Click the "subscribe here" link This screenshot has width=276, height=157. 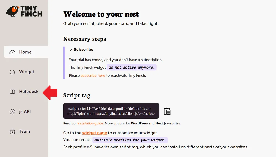[93, 75]
